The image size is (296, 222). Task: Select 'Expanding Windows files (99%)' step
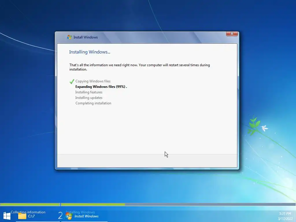point(101,87)
